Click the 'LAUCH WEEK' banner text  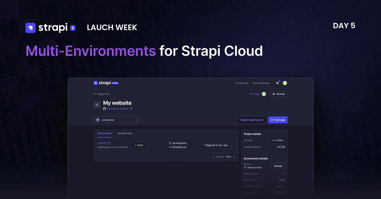(x=112, y=28)
